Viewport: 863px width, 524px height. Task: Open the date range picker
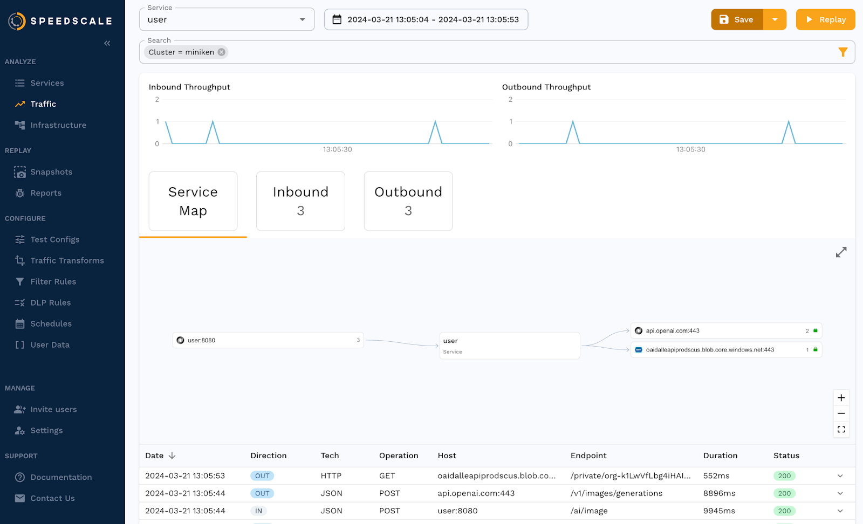tap(426, 19)
